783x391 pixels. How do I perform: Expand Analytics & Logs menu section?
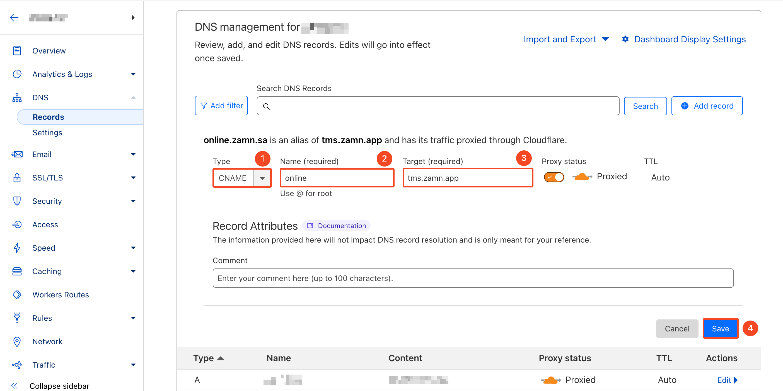(133, 74)
